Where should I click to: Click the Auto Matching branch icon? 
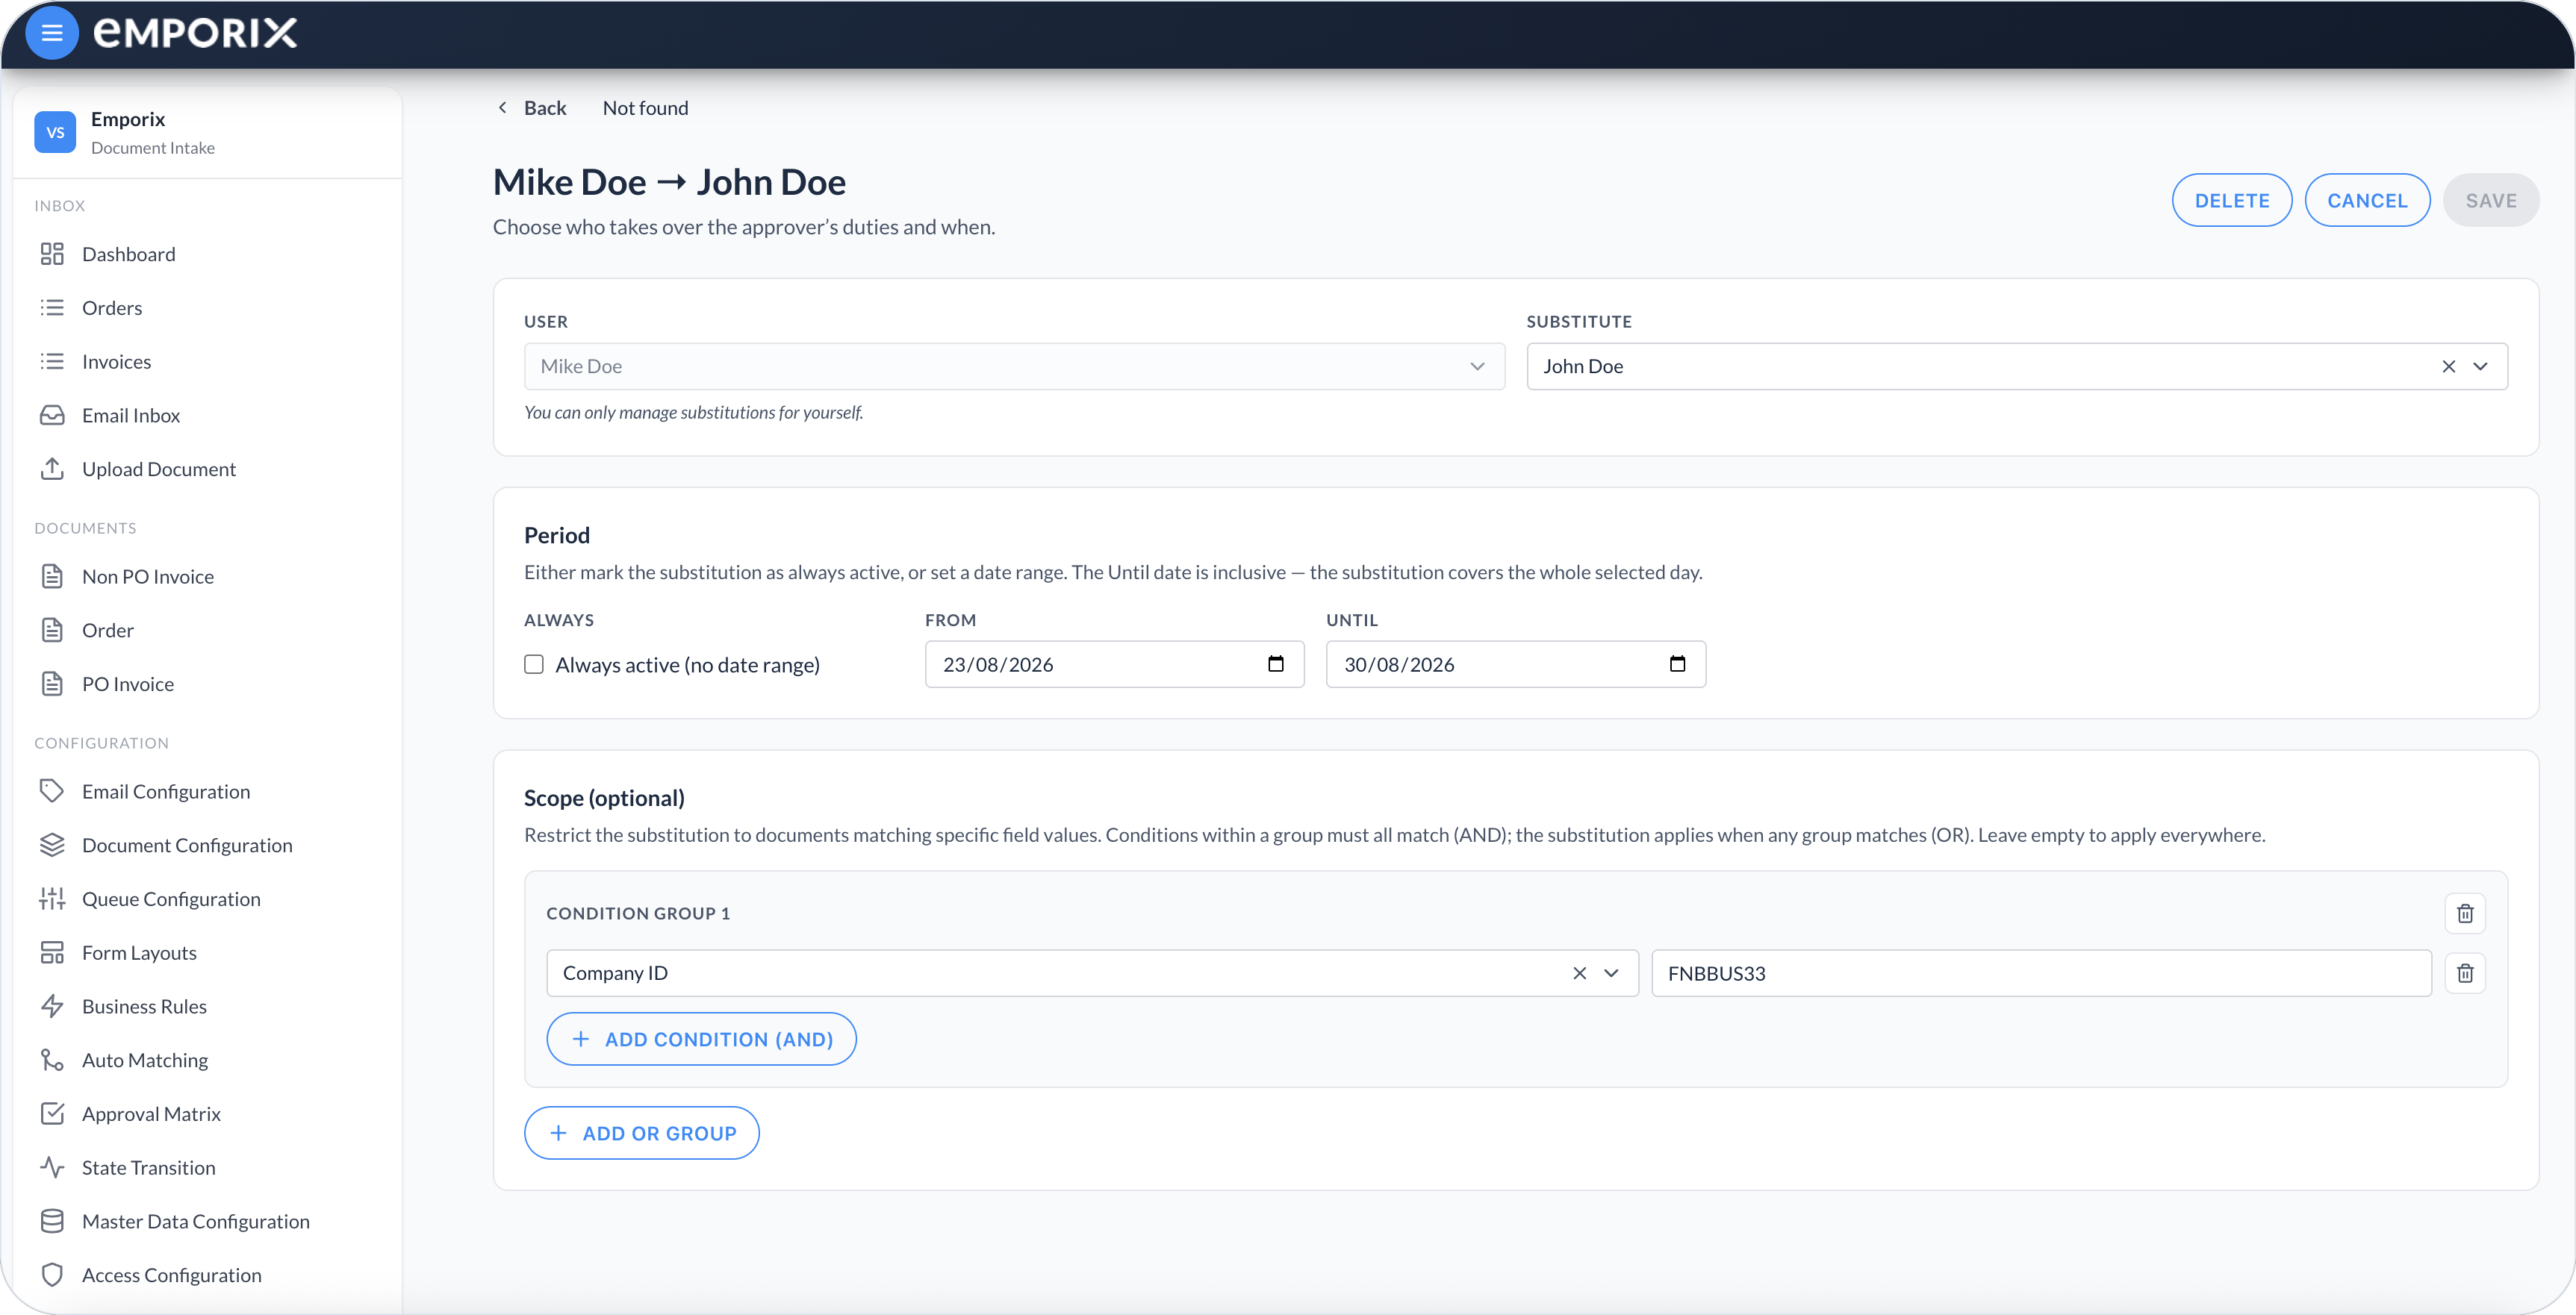[52, 1061]
